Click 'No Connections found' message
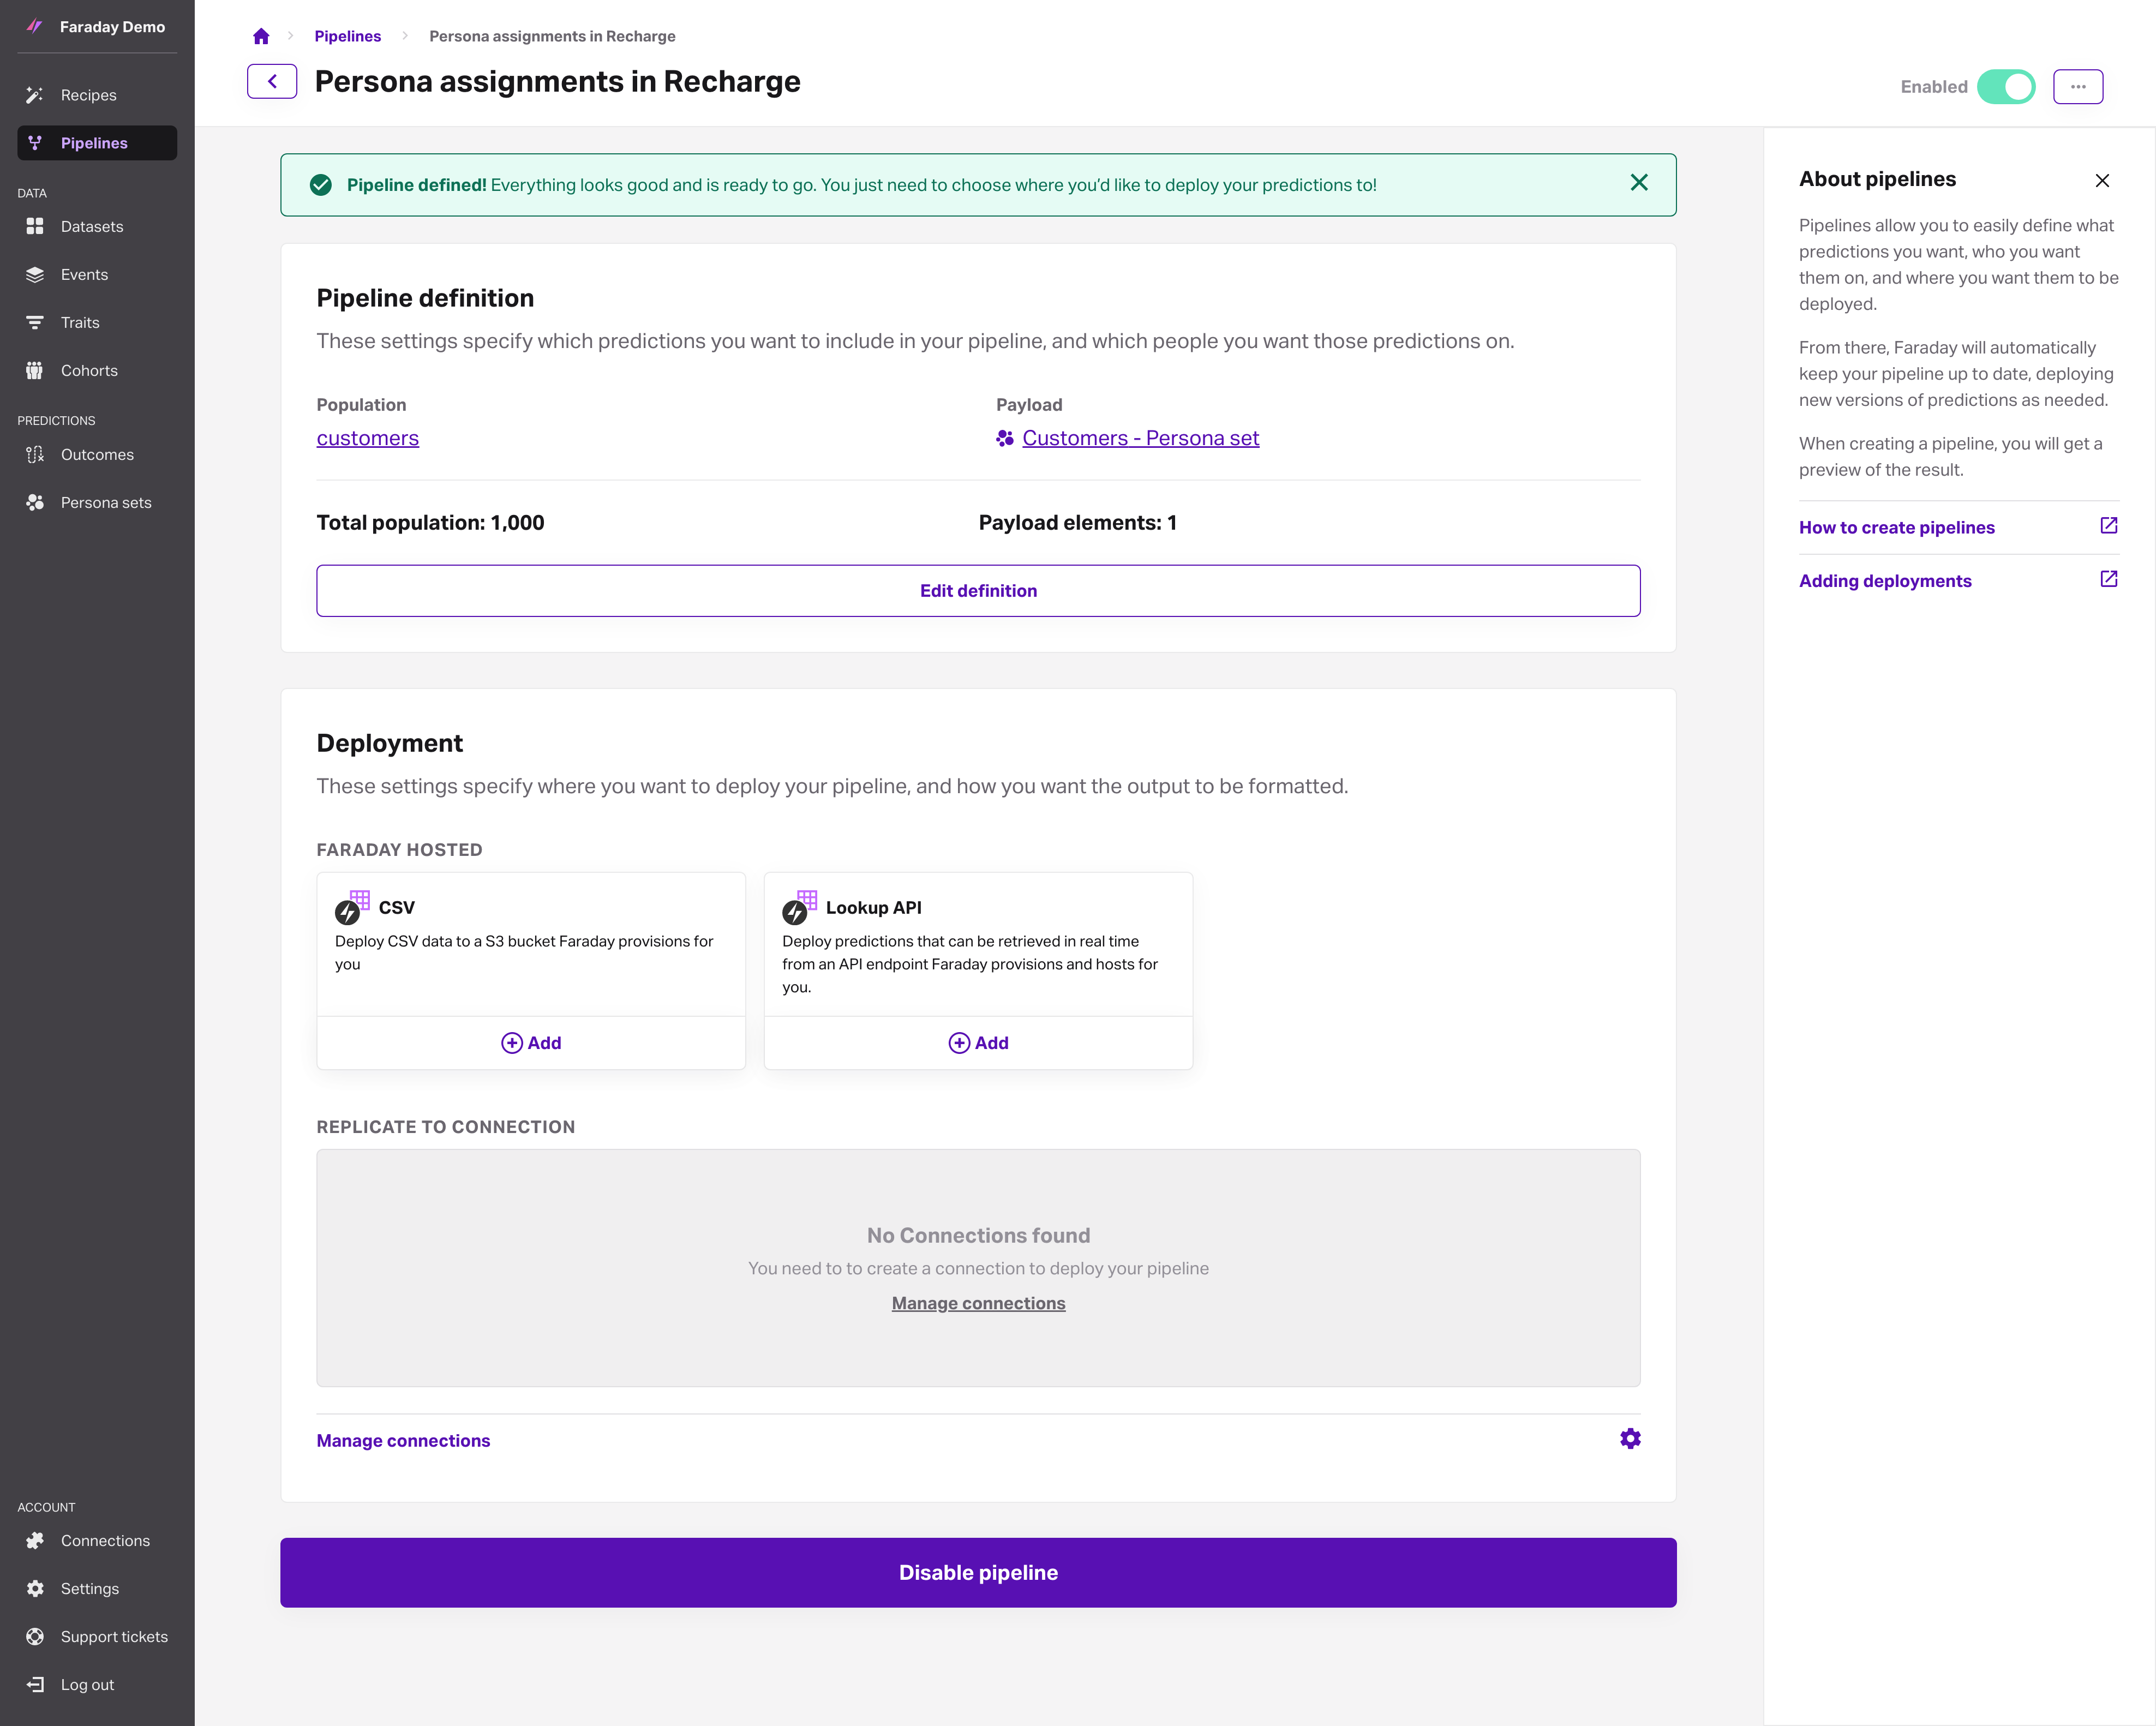 tap(978, 1235)
